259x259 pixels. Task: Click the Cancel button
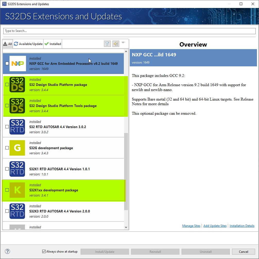pos(244,252)
